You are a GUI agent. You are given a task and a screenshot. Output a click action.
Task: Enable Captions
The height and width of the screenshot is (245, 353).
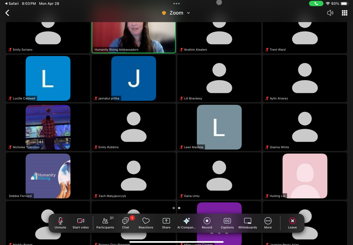pos(227,223)
